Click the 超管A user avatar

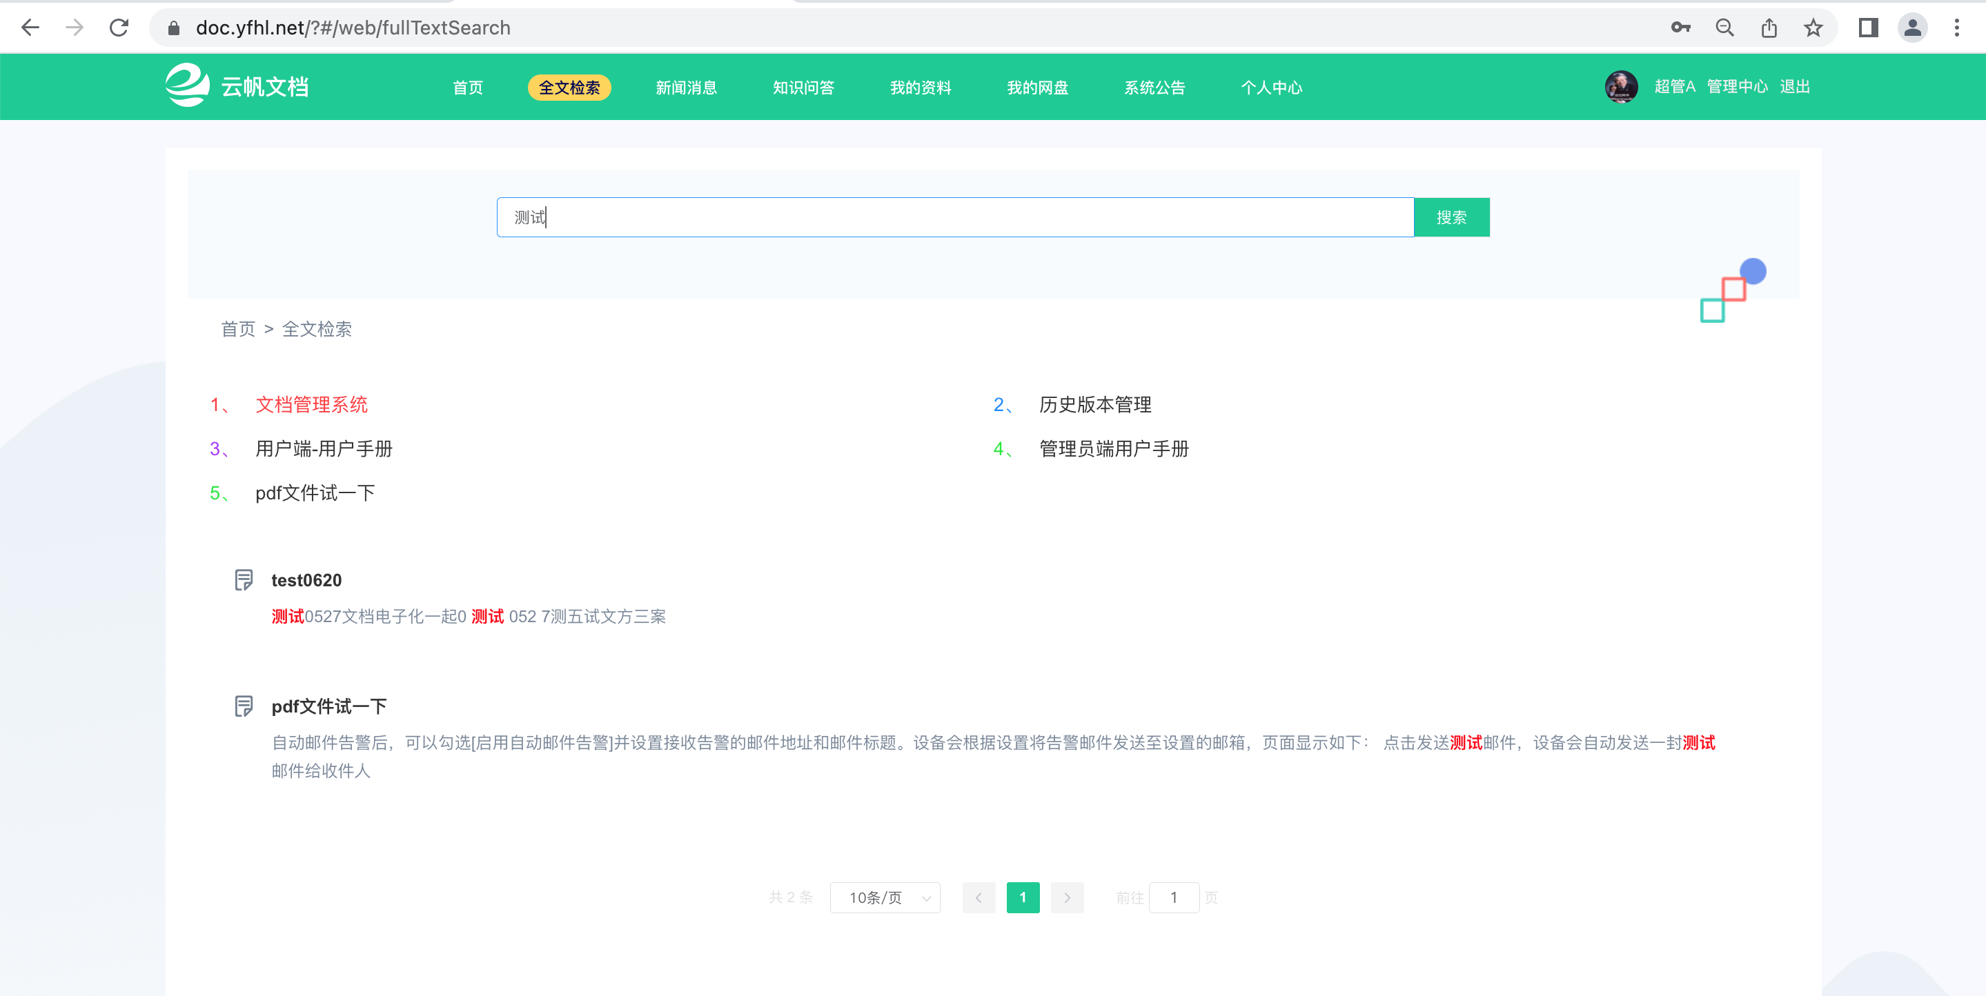coord(1622,86)
